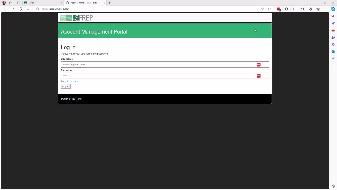Open sidebar Games chess icon
The image size is (337, 190).
(333, 37)
